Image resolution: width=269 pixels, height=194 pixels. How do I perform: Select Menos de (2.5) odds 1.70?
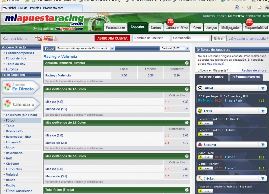[x=186, y=143]
